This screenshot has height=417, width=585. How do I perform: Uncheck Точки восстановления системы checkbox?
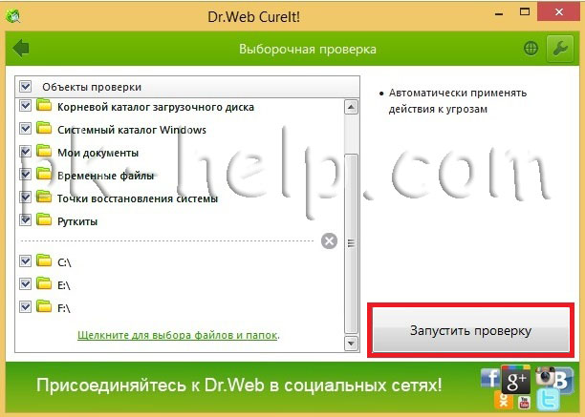tap(25, 198)
